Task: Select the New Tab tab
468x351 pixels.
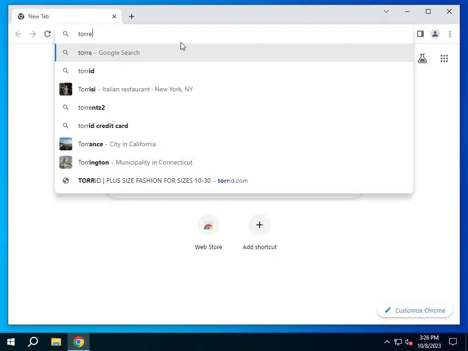Action: click(x=67, y=16)
